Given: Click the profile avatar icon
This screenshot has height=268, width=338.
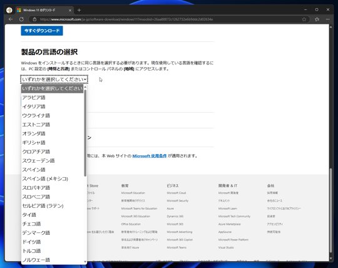Looking at the screenshot, I should [x=9, y=10].
